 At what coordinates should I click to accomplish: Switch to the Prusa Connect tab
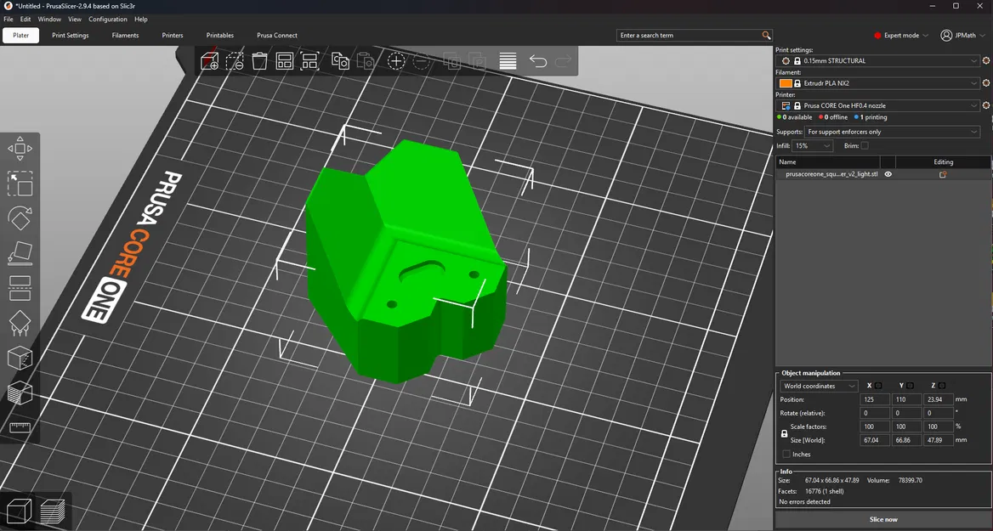[x=277, y=36]
